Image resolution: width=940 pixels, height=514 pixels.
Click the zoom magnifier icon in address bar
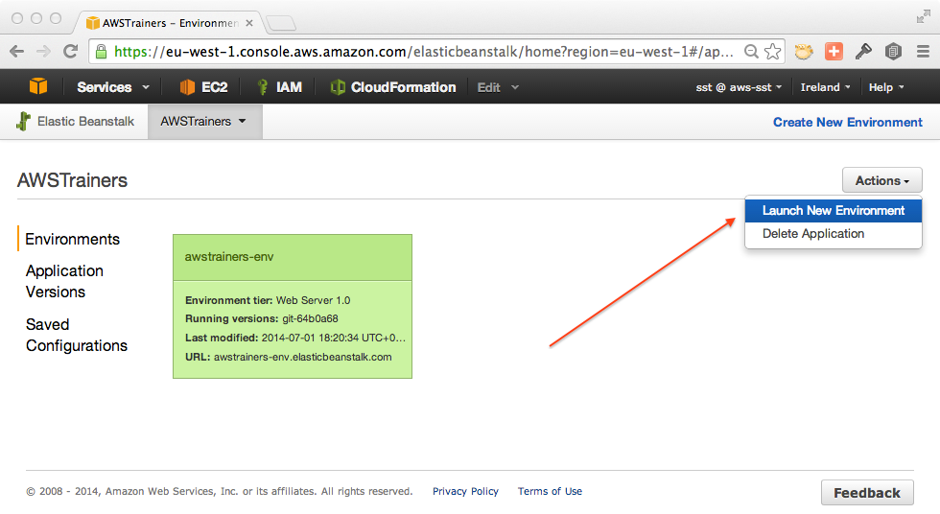click(751, 52)
